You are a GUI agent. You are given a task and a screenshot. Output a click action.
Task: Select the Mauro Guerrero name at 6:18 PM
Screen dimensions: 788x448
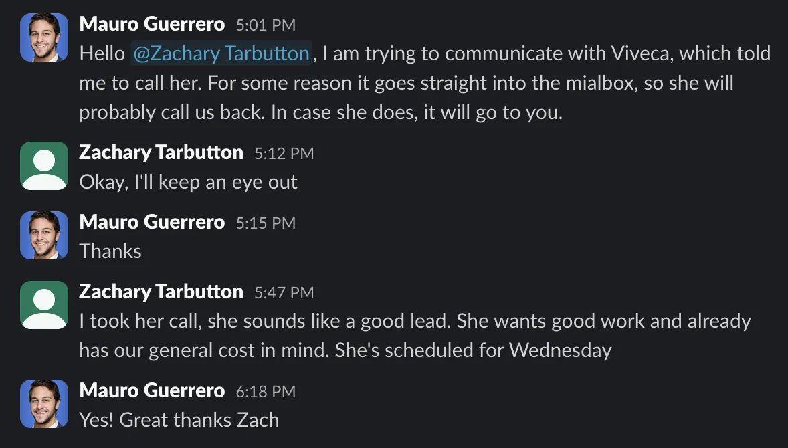(x=152, y=390)
